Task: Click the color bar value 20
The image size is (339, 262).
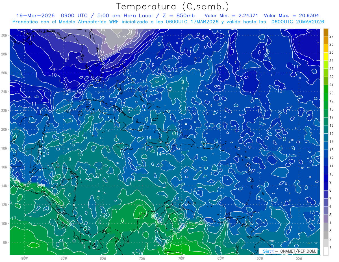Action: tap(331, 93)
